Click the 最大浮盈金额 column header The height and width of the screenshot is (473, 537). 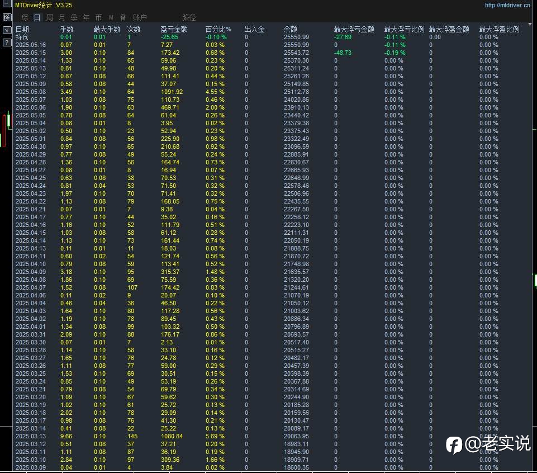[x=449, y=29]
